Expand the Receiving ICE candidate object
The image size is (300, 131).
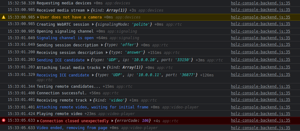pos(93,75)
